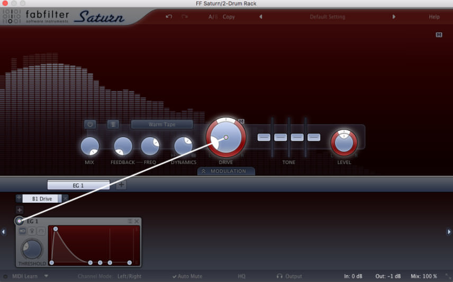Click the Dynamics knob

point(184,146)
